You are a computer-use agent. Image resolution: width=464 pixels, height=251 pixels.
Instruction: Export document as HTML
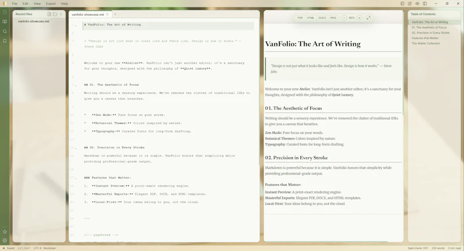[310, 18]
